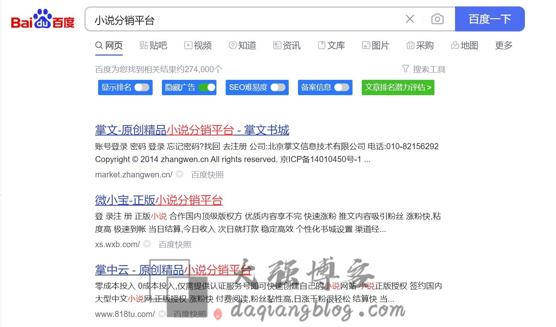The height and width of the screenshot is (327, 556).
Task: Turn off the 隐藏广告 switch
Action: [x=207, y=87]
